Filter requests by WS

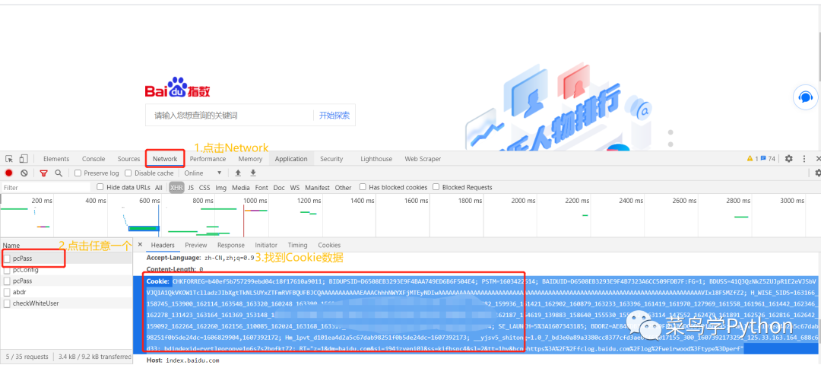coord(295,188)
